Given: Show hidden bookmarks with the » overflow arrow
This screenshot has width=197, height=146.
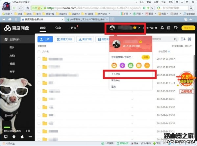Looking at the screenshot, I should pos(109,14).
